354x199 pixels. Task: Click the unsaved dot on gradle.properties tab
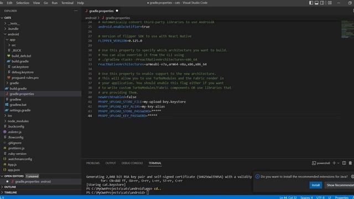[x=117, y=11]
